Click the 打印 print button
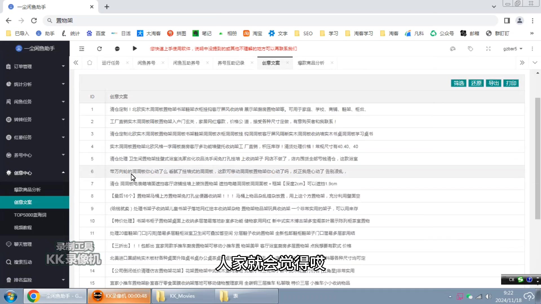Image resolution: width=541 pixels, height=304 pixels. pos(511,83)
